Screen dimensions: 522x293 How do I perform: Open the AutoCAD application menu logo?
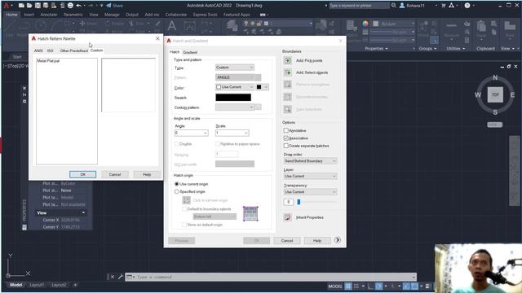coord(7,6)
